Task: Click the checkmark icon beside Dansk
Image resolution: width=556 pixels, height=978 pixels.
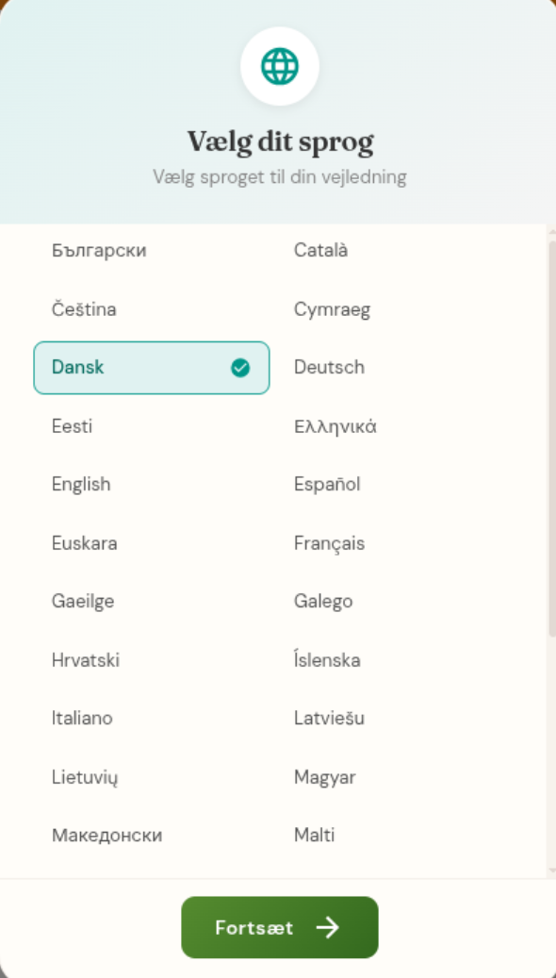Action: (240, 368)
